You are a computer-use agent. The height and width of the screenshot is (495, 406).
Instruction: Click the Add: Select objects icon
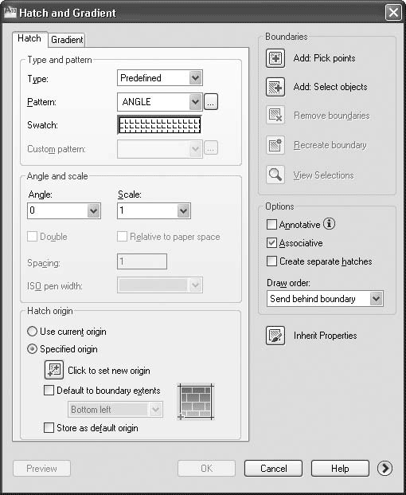pyautogui.click(x=275, y=87)
